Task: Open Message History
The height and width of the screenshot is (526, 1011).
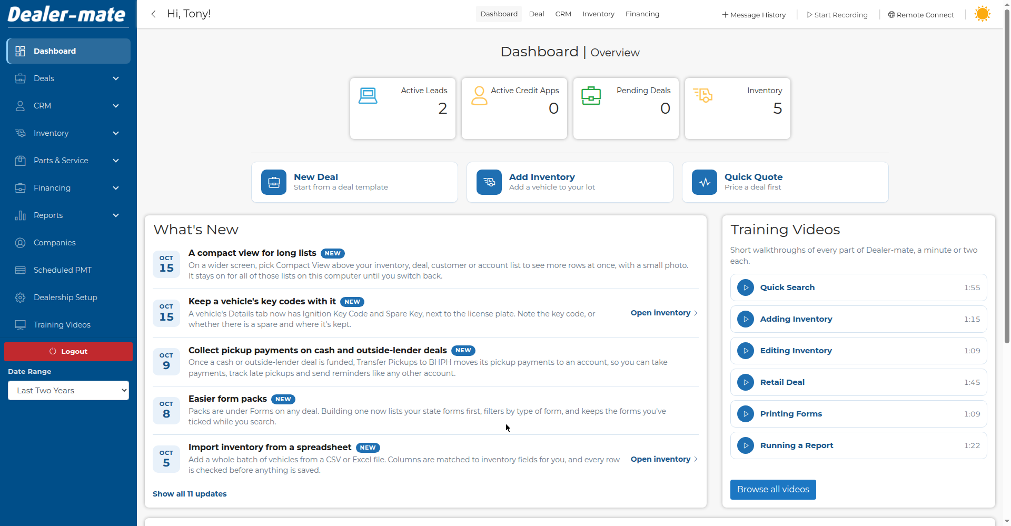Action: (x=754, y=15)
